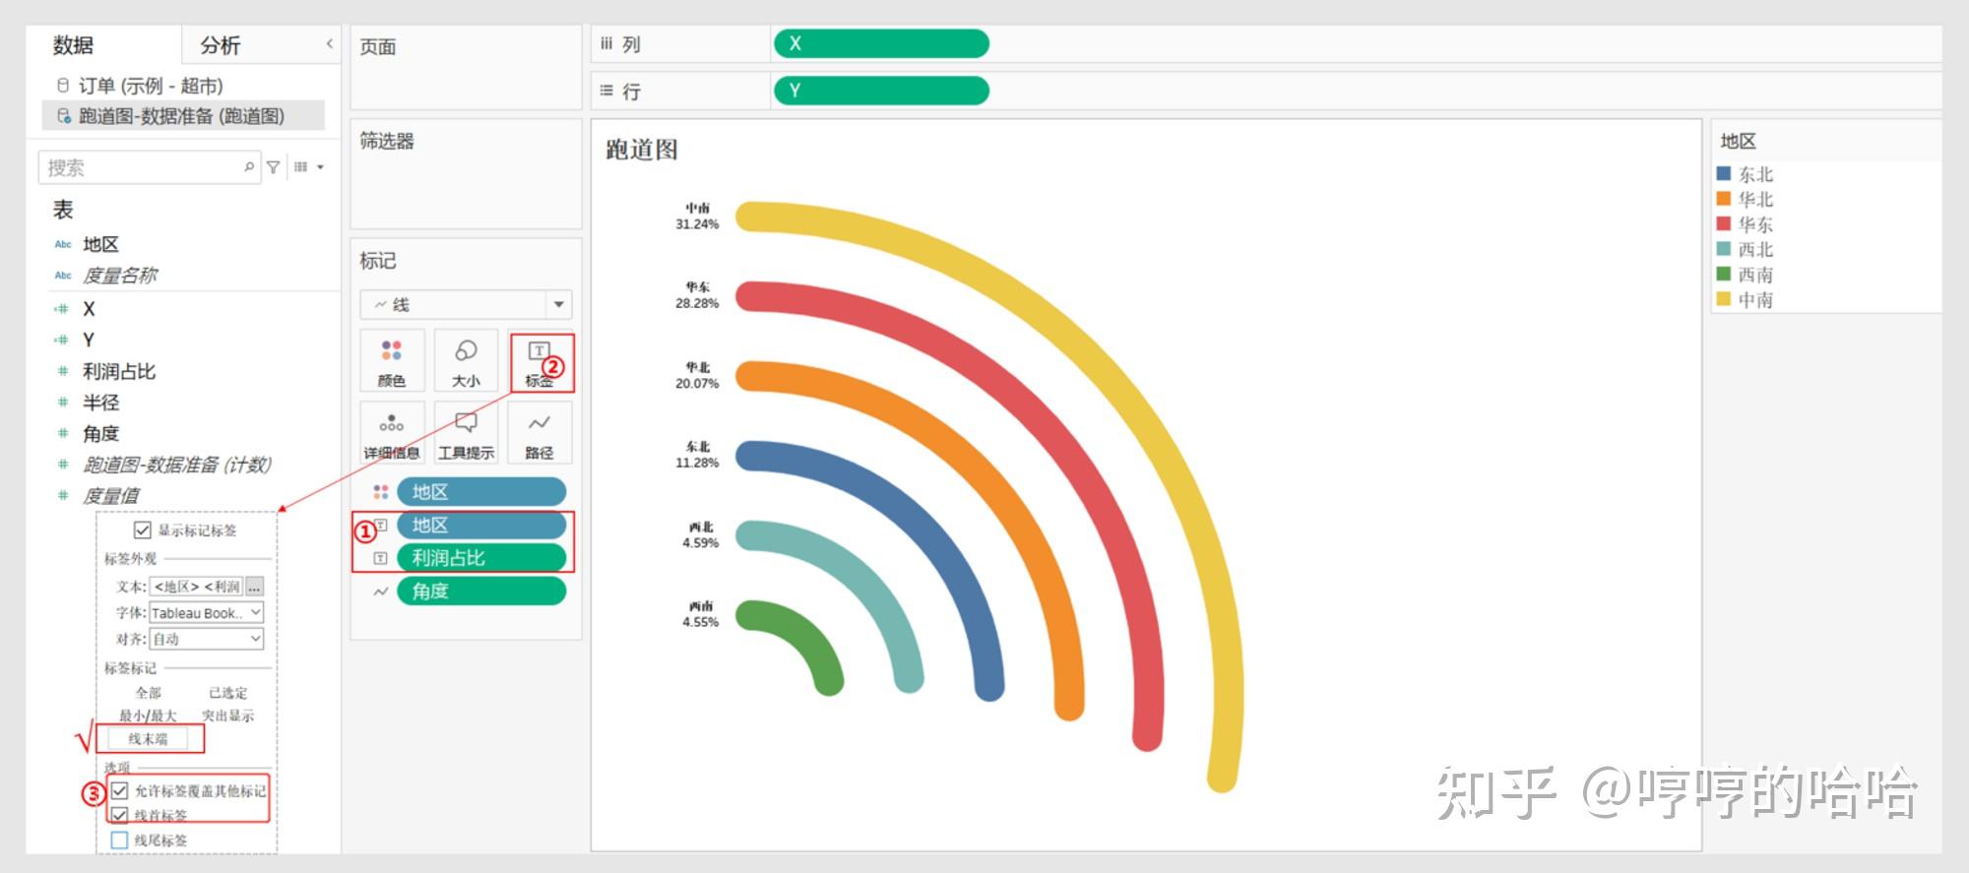Click the list view icon next to the filter
1969x873 pixels.
point(301,167)
